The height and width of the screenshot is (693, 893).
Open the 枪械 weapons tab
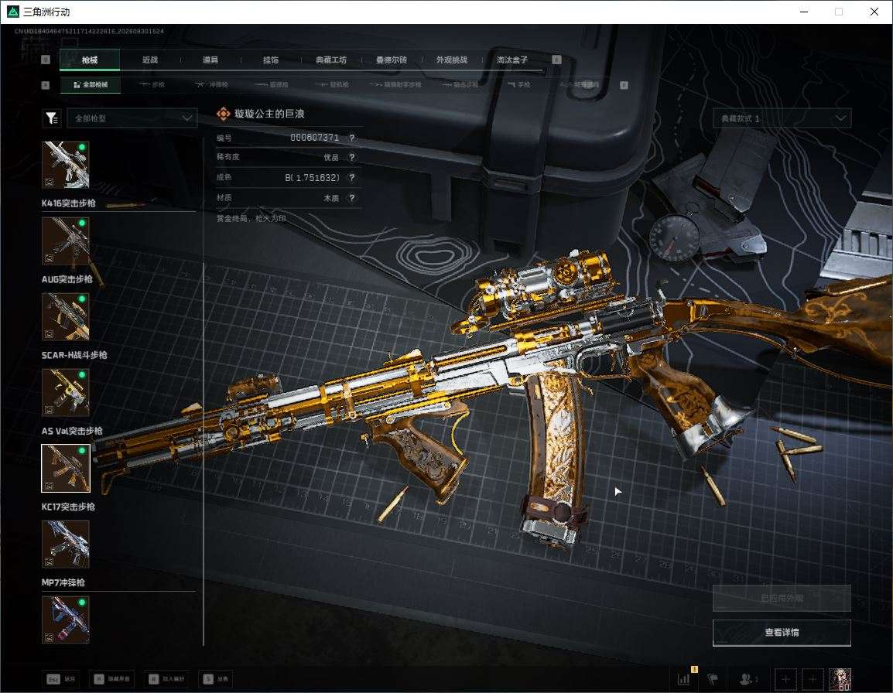[x=90, y=60]
